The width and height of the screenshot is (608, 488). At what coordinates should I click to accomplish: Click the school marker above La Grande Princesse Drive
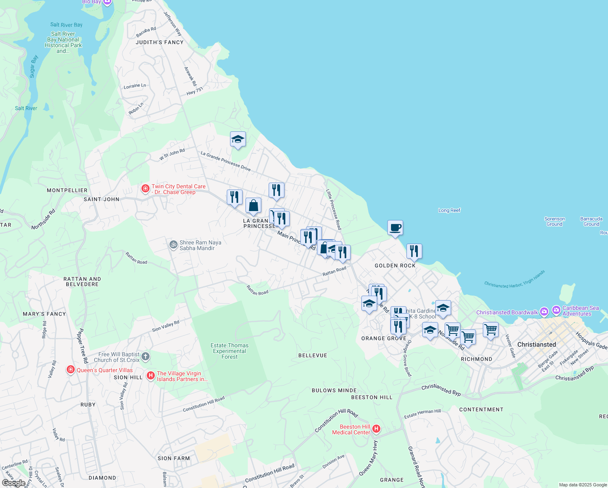238,140
